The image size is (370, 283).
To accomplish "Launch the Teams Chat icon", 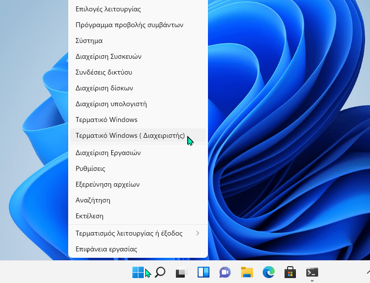I will point(225,273).
